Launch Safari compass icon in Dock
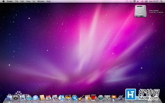The image size is (165, 103). (x=29, y=98)
